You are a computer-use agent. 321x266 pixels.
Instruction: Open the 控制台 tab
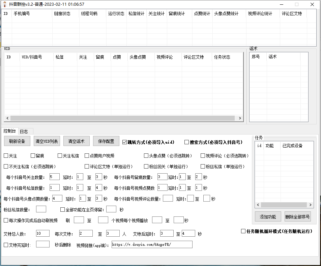click(x=9, y=131)
